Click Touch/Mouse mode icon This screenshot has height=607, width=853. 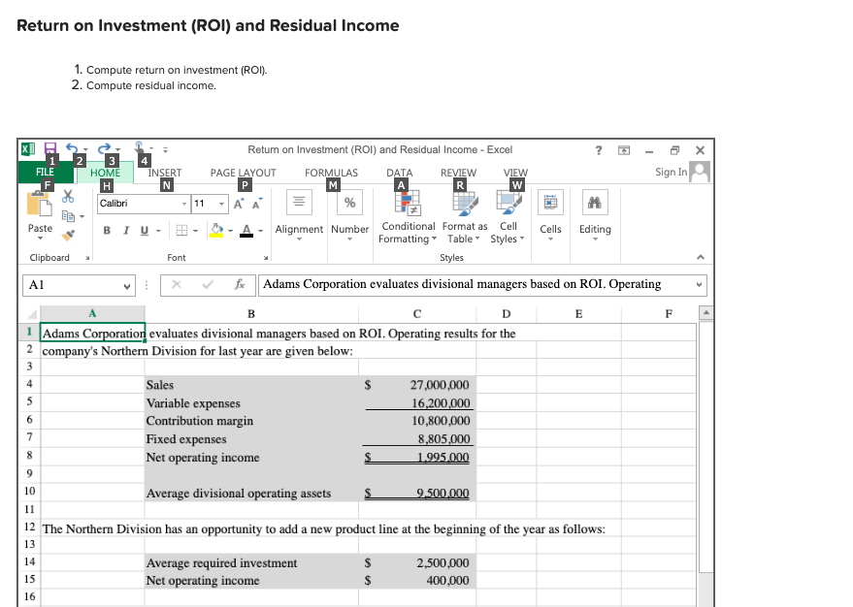click(140, 147)
